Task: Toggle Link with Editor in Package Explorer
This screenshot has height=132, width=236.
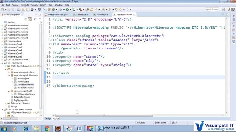Action: click(30, 19)
